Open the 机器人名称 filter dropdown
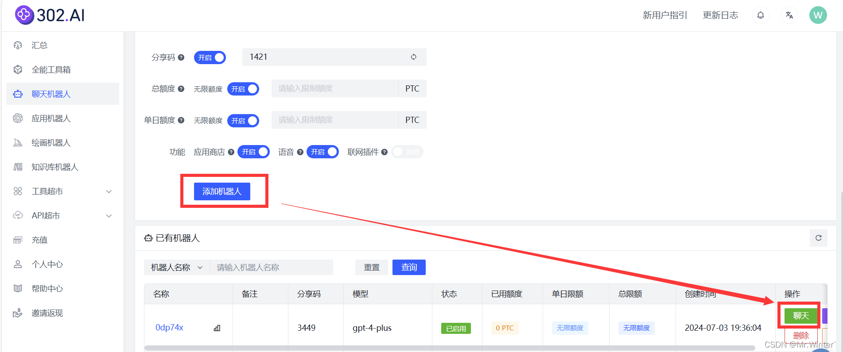The width and height of the screenshot is (843, 352). 177,268
